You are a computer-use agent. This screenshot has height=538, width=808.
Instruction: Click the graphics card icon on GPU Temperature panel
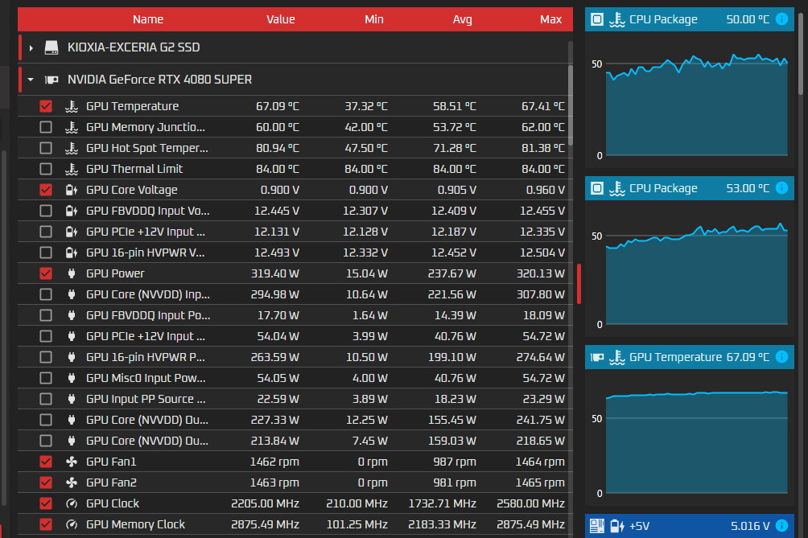pos(596,357)
